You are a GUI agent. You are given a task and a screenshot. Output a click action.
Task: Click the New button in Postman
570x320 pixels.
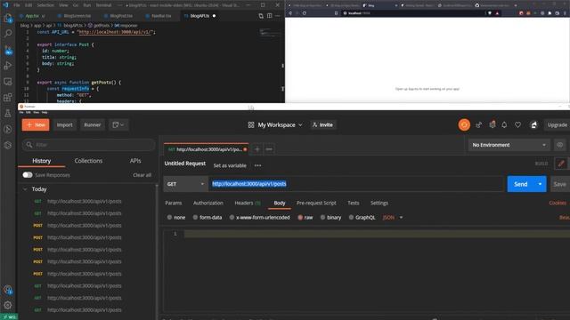tap(36, 124)
